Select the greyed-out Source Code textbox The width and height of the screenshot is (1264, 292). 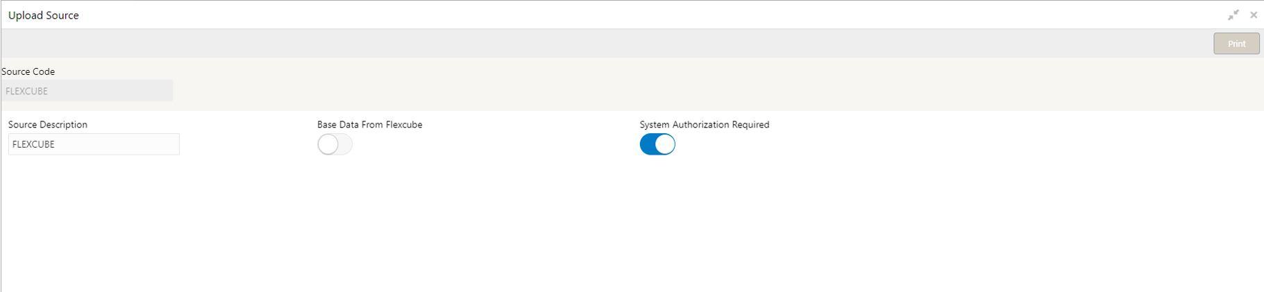tap(87, 91)
